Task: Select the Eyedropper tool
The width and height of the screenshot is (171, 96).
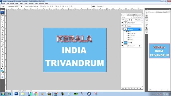Action: pyautogui.click(x=2, y=62)
